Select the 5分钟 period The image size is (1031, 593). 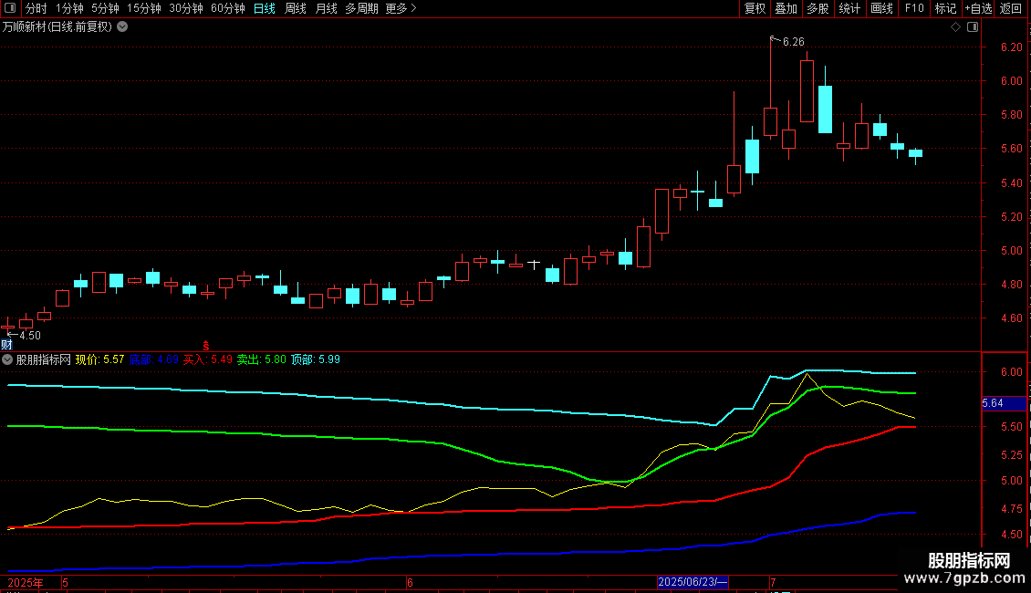(105, 8)
